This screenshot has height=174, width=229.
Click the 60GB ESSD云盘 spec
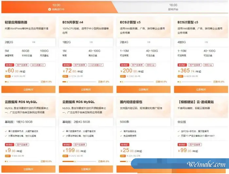[27, 53]
